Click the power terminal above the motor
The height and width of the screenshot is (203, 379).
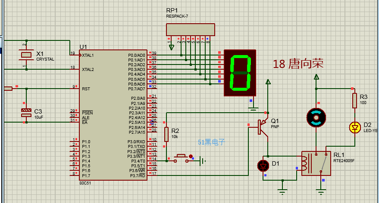(316, 77)
